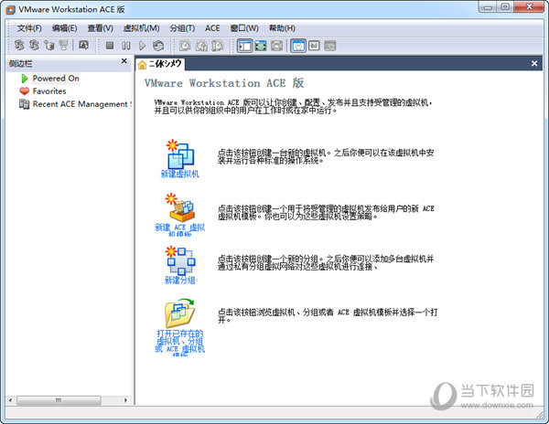Open the 查看(V) menu
Viewport: 549px width, 424px height.
tap(100, 28)
